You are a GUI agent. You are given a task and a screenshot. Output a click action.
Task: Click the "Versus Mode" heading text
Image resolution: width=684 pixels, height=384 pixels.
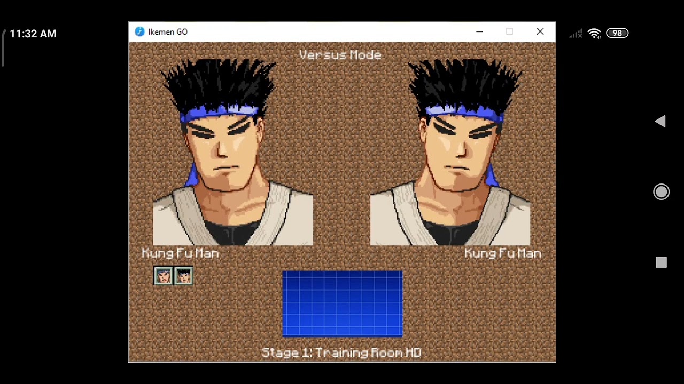[340, 55]
